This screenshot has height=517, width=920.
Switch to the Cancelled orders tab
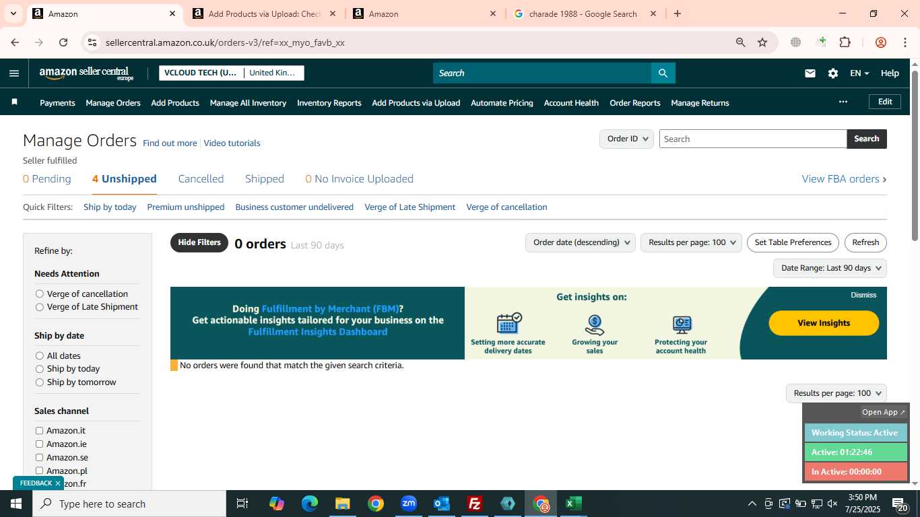click(x=201, y=178)
